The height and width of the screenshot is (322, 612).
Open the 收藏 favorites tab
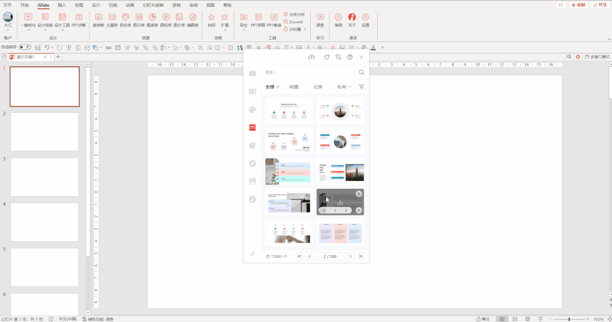pos(294,87)
